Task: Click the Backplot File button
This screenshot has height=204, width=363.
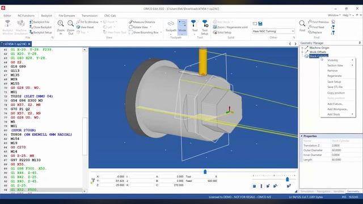Action: point(39,22)
